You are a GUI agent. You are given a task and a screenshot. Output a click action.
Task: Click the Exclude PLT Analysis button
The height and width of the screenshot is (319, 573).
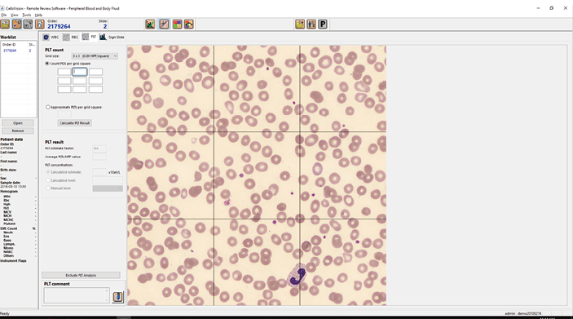click(x=81, y=275)
